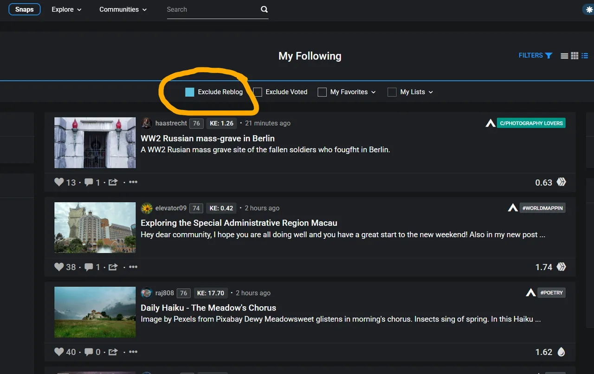Open the mass-grave memorial thumbnail
Viewport: 594px width, 374px height.
pos(95,142)
